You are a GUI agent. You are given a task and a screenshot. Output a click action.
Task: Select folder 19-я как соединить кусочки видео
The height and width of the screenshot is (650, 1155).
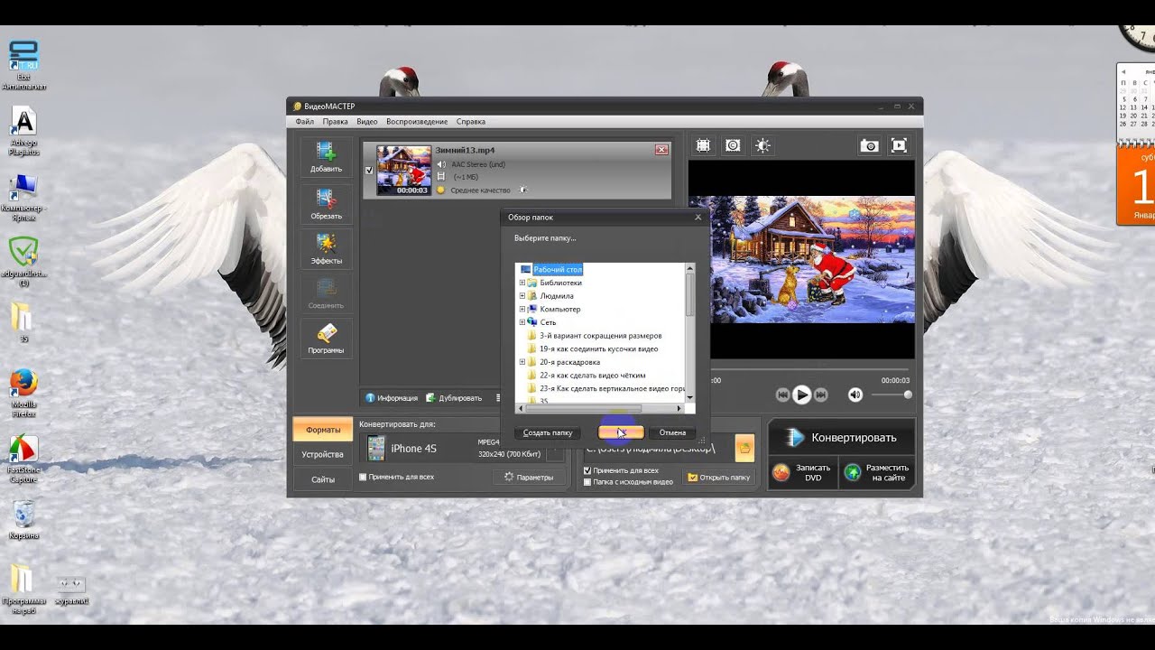(x=599, y=348)
